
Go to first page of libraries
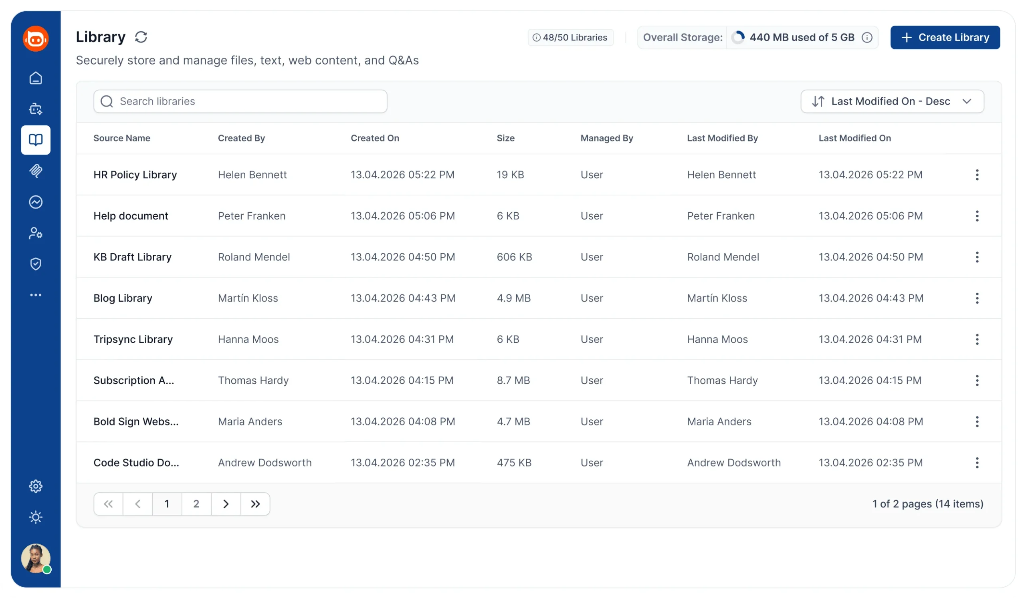coord(108,504)
